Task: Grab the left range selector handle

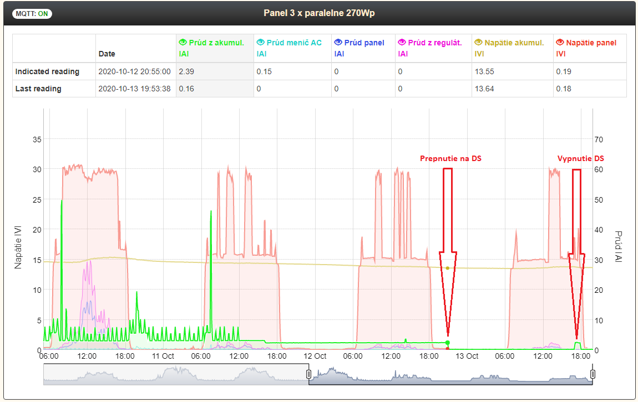Action: point(308,374)
